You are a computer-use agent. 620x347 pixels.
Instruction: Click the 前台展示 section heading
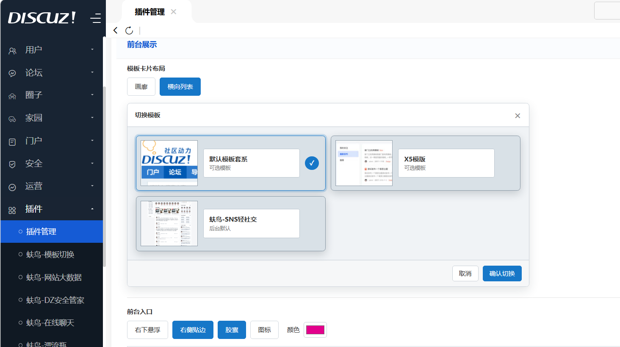142,44
